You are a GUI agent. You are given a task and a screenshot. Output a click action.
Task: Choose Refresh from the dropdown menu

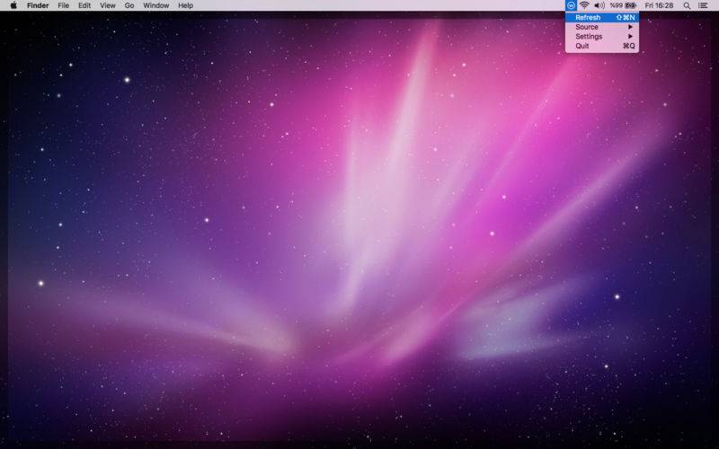point(601,17)
